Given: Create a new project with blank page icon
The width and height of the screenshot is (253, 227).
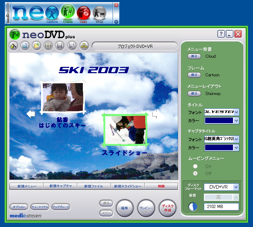Looking at the screenshot, I should (25, 46).
